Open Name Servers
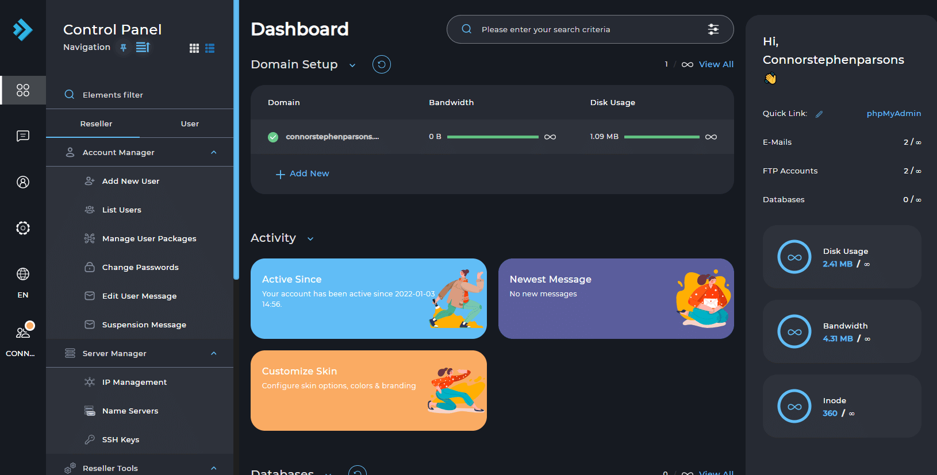Viewport: 937px width, 475px height. (x=130, y=411)
